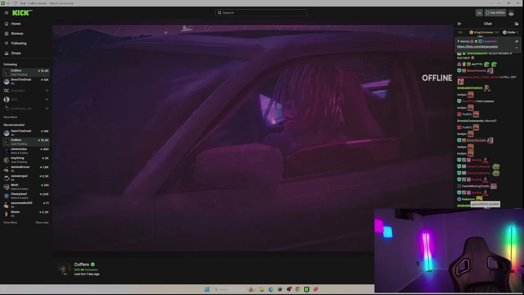Click Kameronn_Scat_Fetish_Amos chat username
This screenshot has height=295, width=524.
pyautogui.click(x=478, y=77)
